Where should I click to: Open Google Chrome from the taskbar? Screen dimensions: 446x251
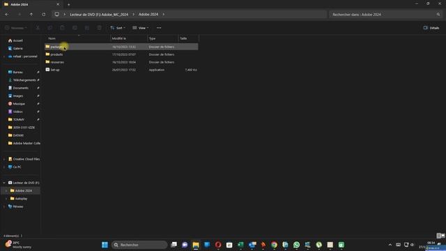(274, 245)
